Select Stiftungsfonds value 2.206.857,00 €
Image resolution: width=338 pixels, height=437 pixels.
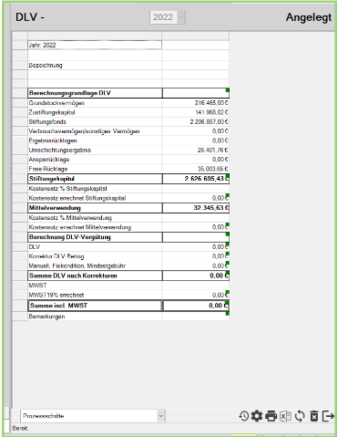click(x=209, y=122)
